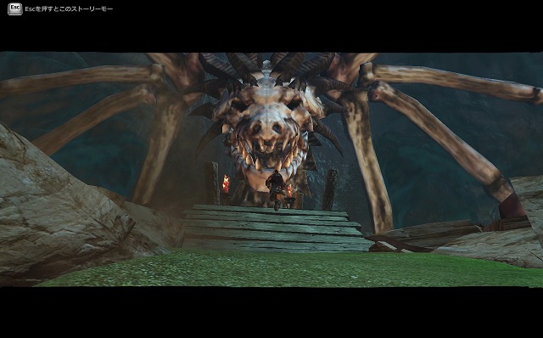Select the armored character on the stairs
The image size is (543, 338).
point(276,189)
